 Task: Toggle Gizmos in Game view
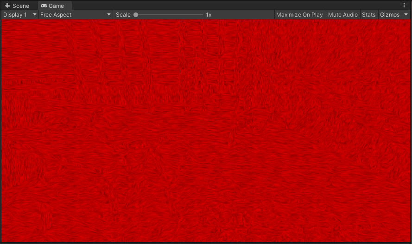pos(390,15)
